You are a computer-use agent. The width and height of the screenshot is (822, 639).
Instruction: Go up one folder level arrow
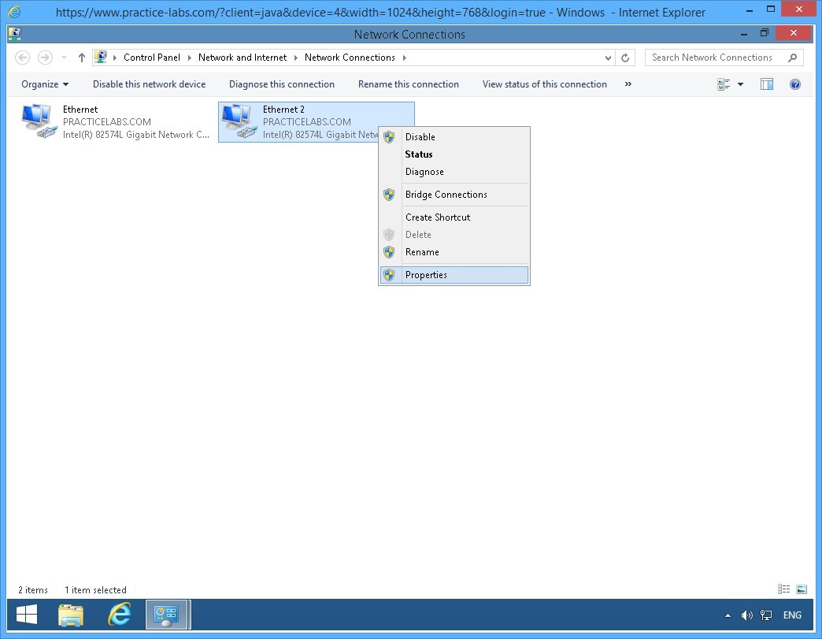tap(81, 58)
